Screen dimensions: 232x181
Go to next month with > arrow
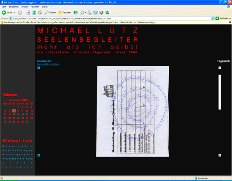click(x=29, y=100)
